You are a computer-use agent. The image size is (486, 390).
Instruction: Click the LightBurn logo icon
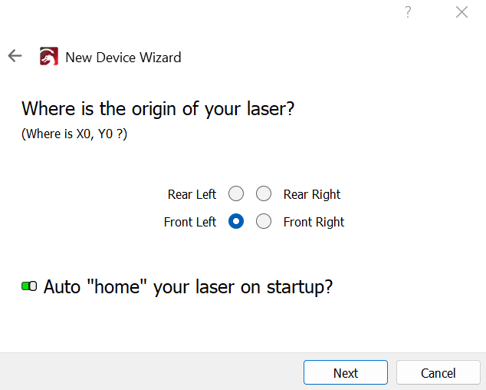pos(49,57)
